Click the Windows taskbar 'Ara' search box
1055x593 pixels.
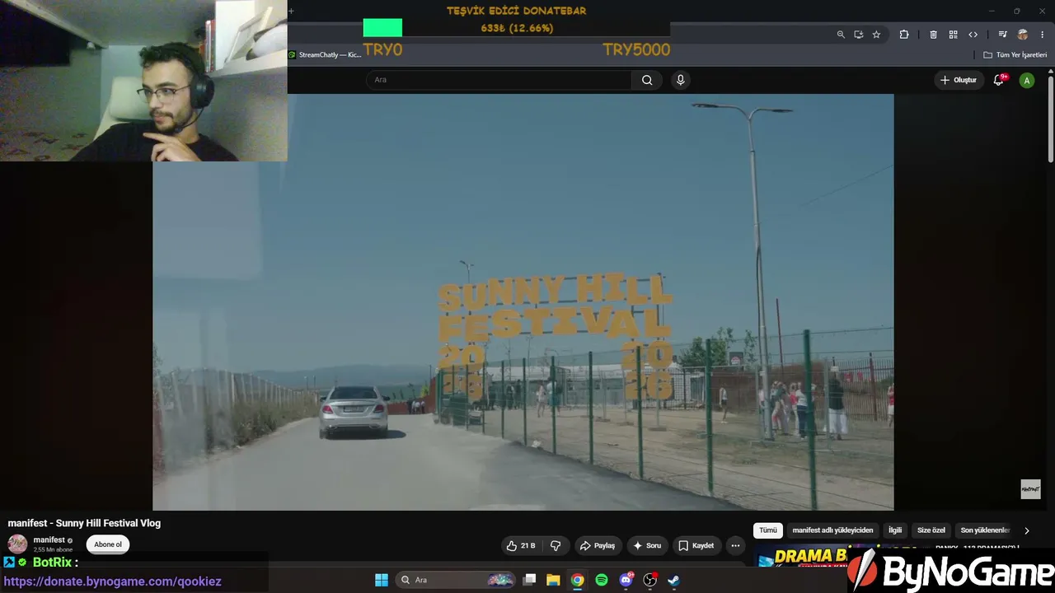(456, 580)
